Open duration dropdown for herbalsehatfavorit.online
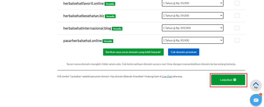This screenshot has height=107, width=264. (193, 3)
